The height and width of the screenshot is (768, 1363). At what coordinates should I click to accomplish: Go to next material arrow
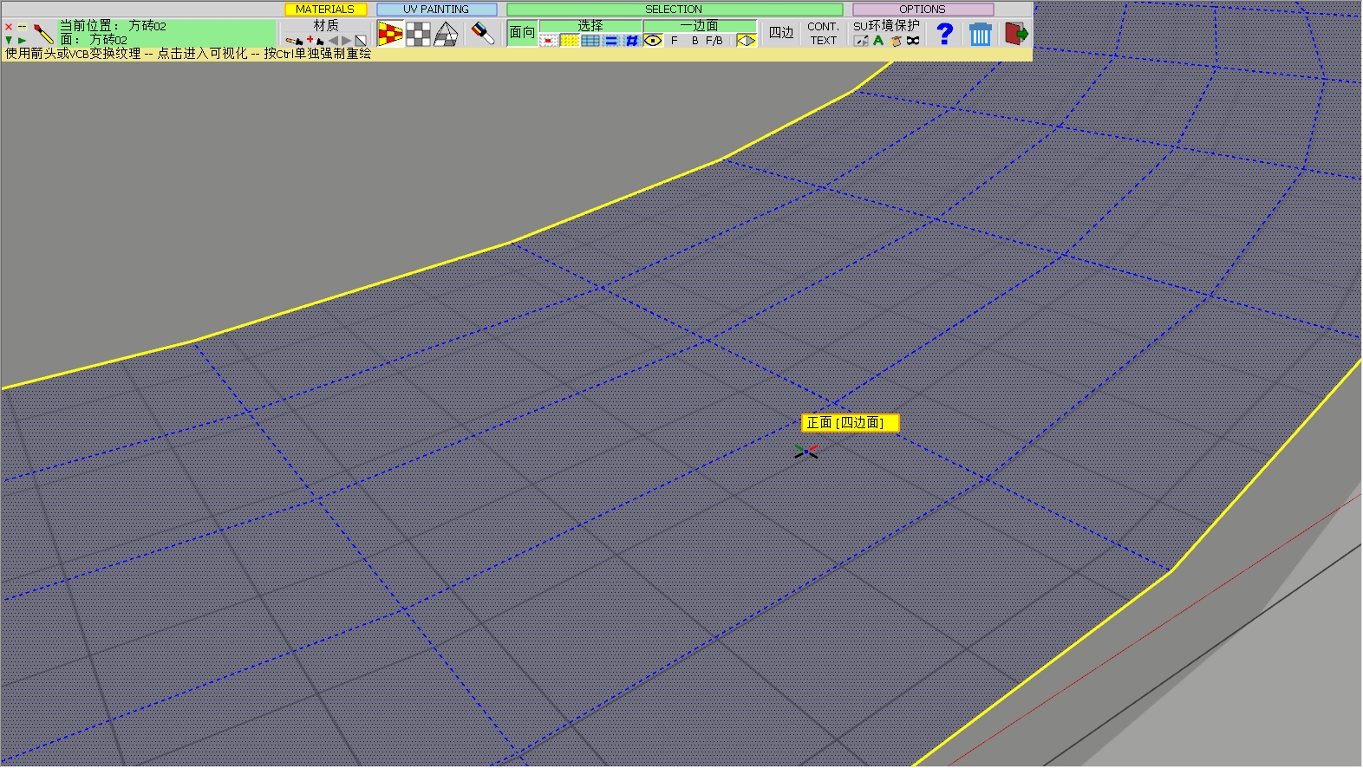click(x=346, y=41)
